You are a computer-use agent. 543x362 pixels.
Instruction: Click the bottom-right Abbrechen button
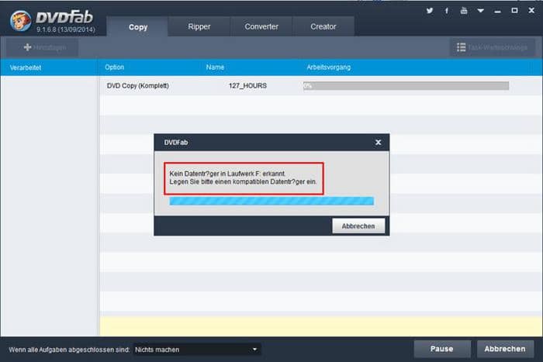[x=504, y=349]
